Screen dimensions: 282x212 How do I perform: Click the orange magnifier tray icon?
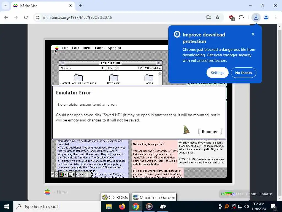[x=227, y=206]
